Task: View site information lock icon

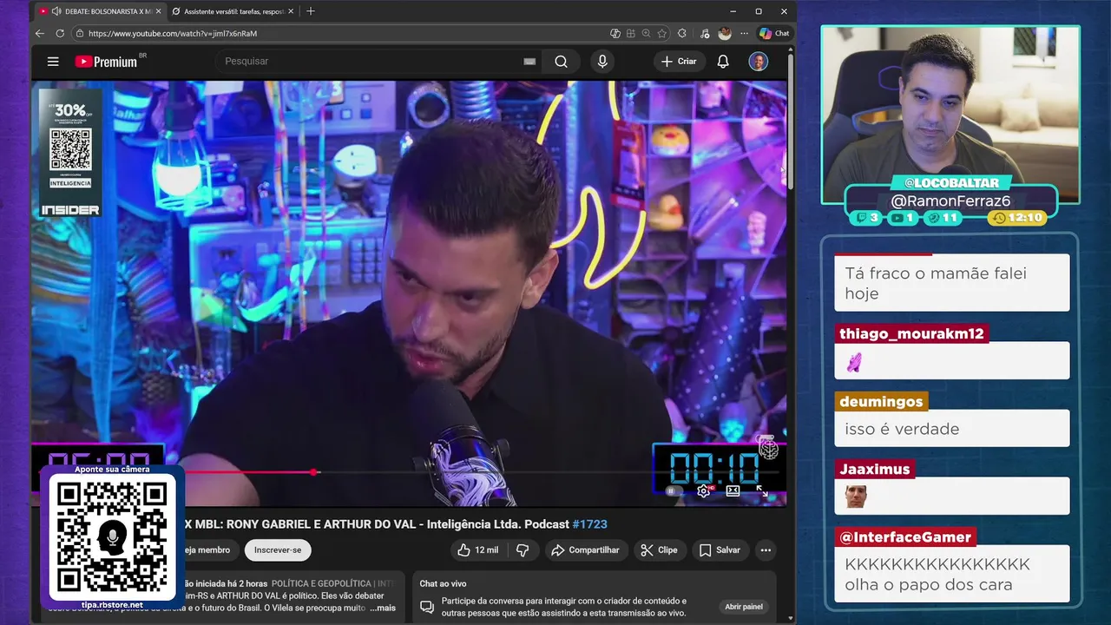Action: pyautogui.click(x=80, y=33)
